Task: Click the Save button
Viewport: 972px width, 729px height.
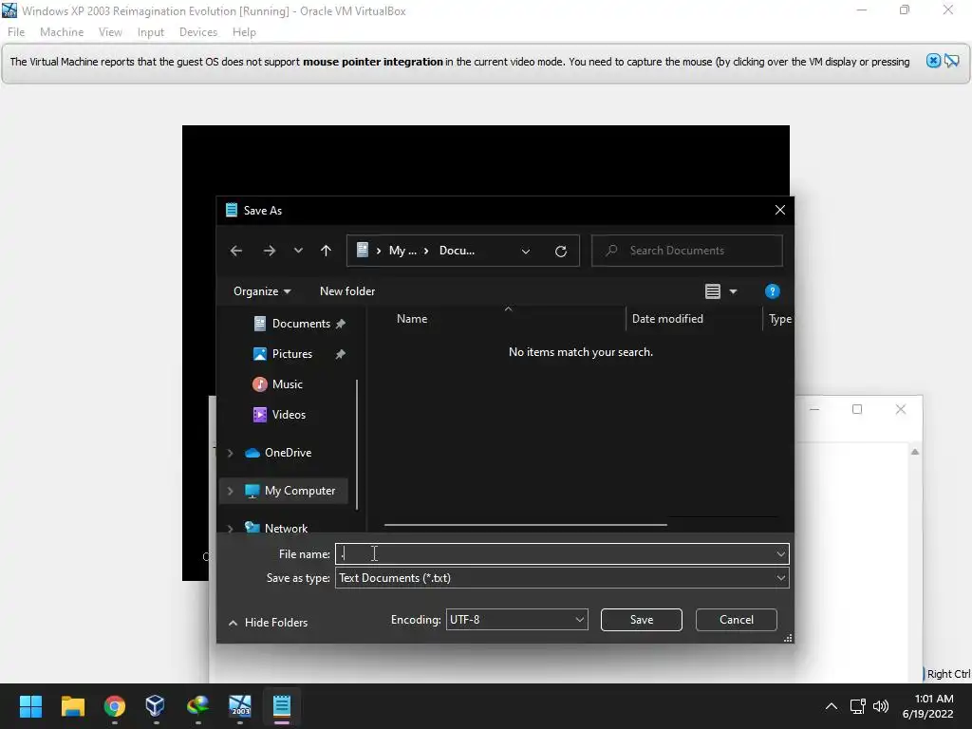Action: [x=641, y=619]
